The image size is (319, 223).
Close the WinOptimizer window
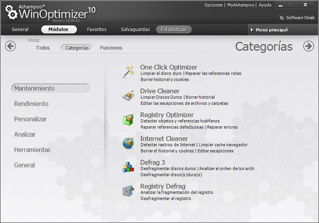(x=306, y=5)
